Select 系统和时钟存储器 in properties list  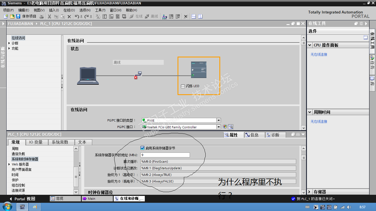(x=25, y=159)
